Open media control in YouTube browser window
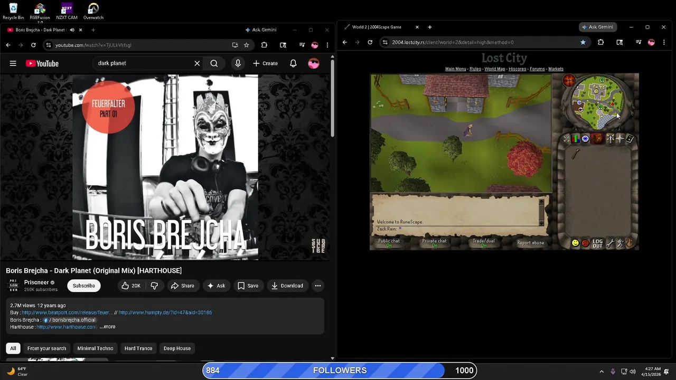The height and width of the screenshot is (380, 676). [302, 45]
